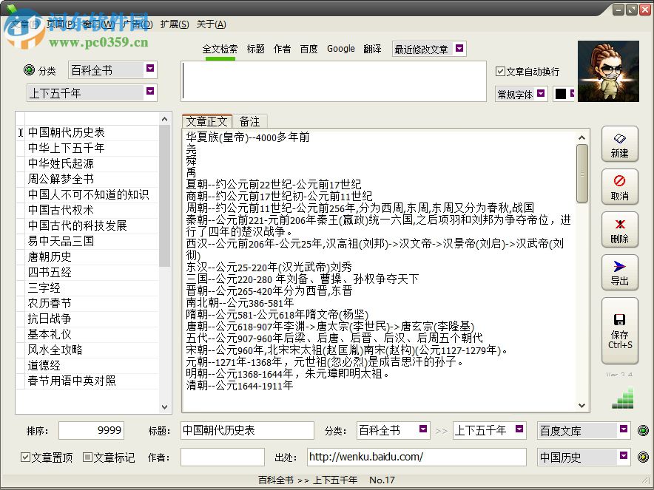The height and width of the screenshot is (490, 654).
Task: Select 中国朝代历史表 in the article list
Action: pos(68,132)
